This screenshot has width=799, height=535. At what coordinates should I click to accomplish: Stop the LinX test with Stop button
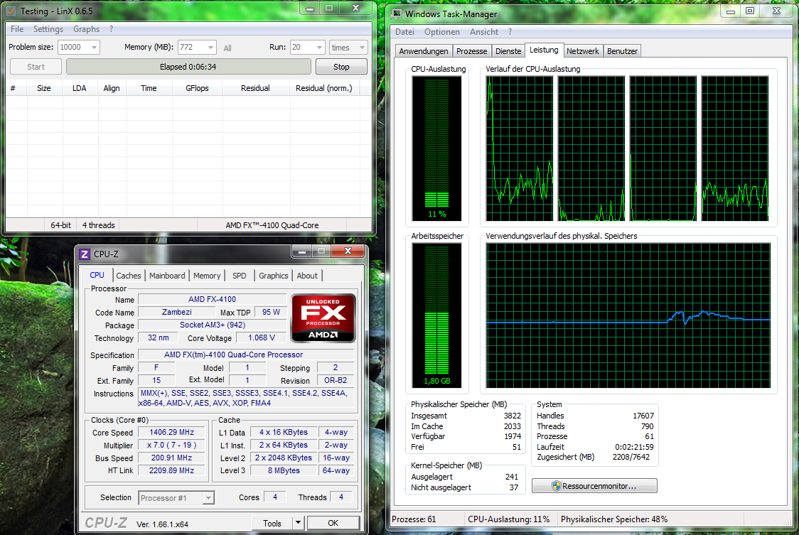(341, 67)
